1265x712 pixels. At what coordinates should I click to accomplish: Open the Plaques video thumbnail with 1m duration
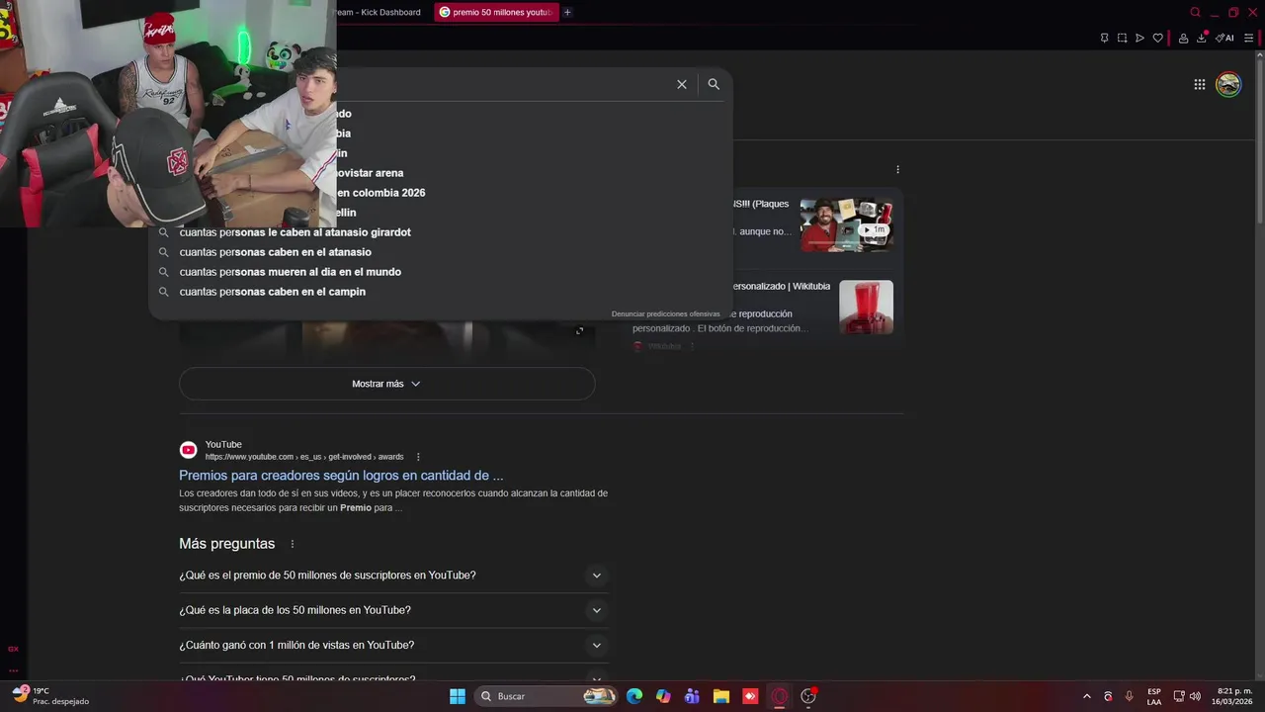846,224
